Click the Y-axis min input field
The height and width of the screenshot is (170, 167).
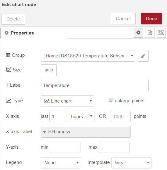coord(65,147)
